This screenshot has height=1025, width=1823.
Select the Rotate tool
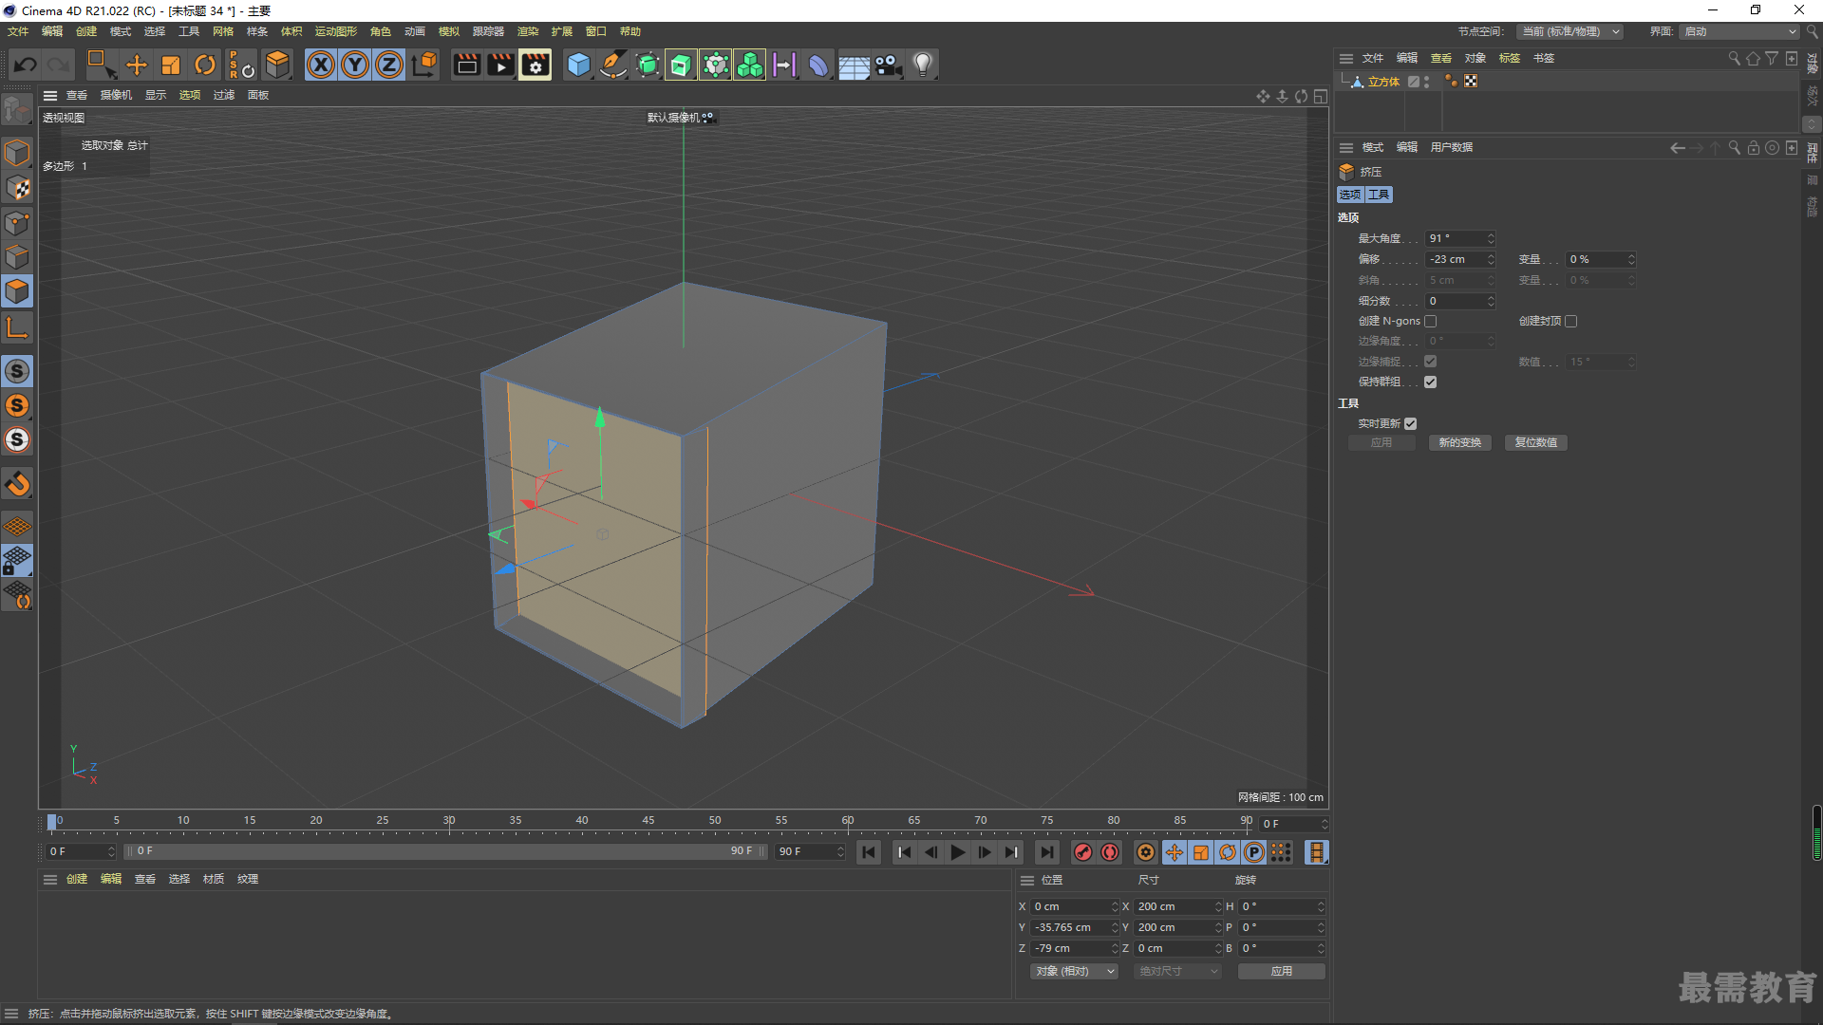pyautogui.click(x=205, y=65)
